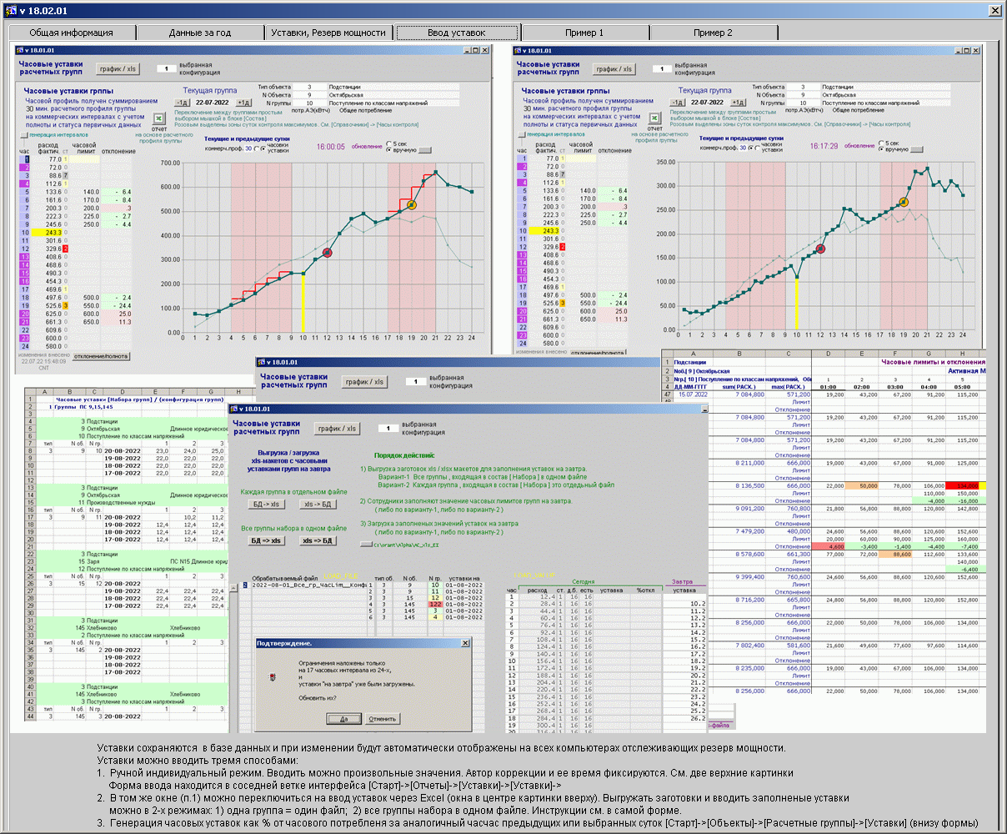Click the manual refresh button beside вручную in the 16:17:29 window
This screenshot has height=834, width=1007.
point(918,150)
